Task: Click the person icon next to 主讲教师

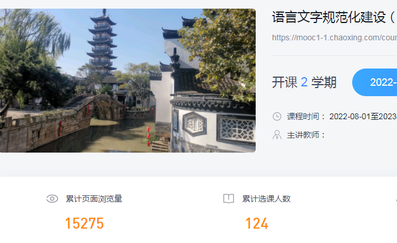Action: pos(277,135)
